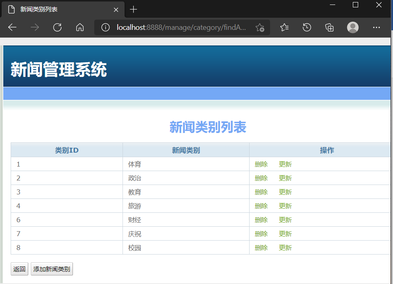View site information icon in address bar
This screenshot has width=393, height=284.
pos(105,27)
